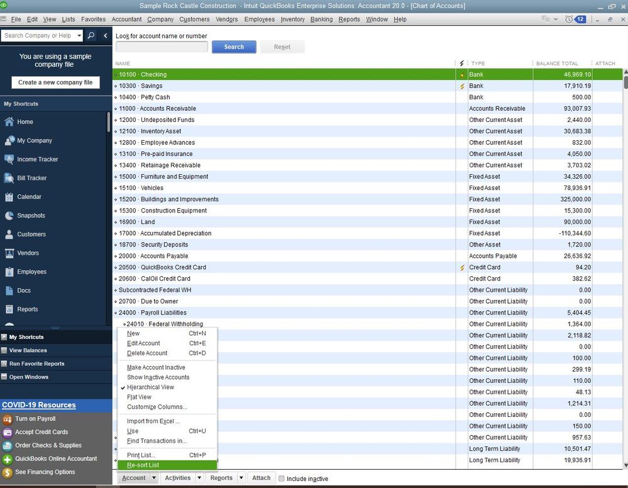Open Income Tracker from the sidebar
628x488 pixels.
coord(37,160)
